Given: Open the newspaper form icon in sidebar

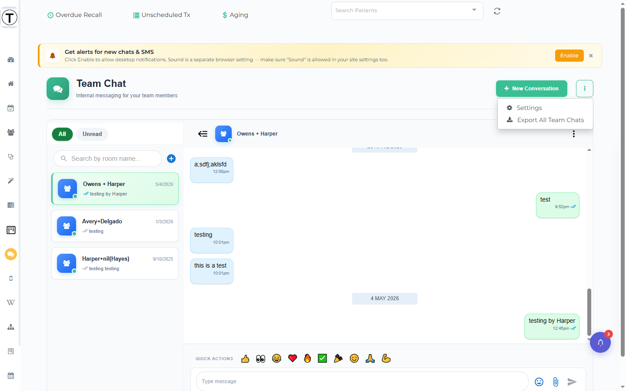Looking at the screenshot, I should pyautogui.click(x=11, y=351).
